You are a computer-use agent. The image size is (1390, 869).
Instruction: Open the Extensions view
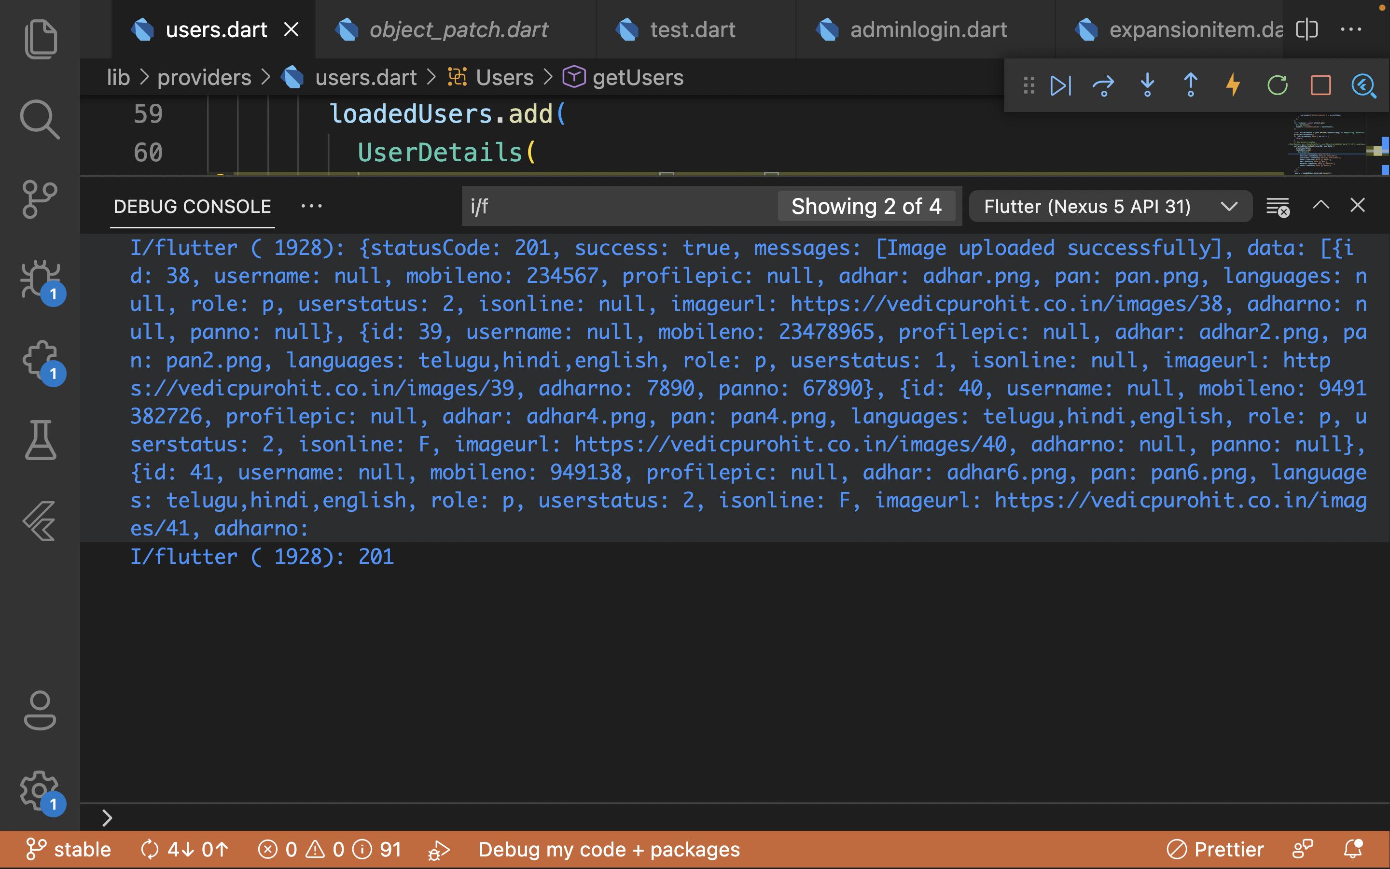tap(40, 360)
